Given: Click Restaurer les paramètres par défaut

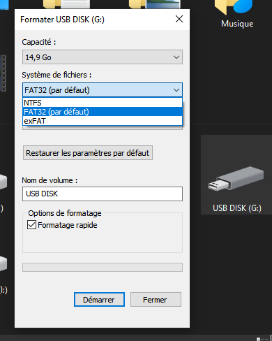Looking at the screenshot, I should (88, 153).
